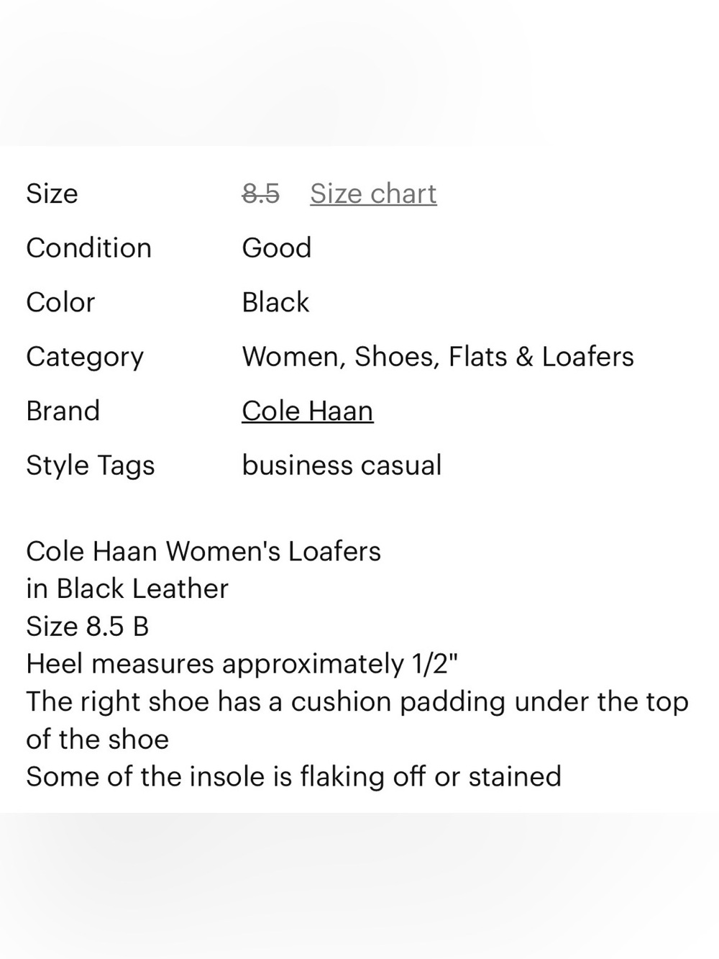This screenshot has height=959, width=719.
Task: Click the Condition label
Action: 89,248
